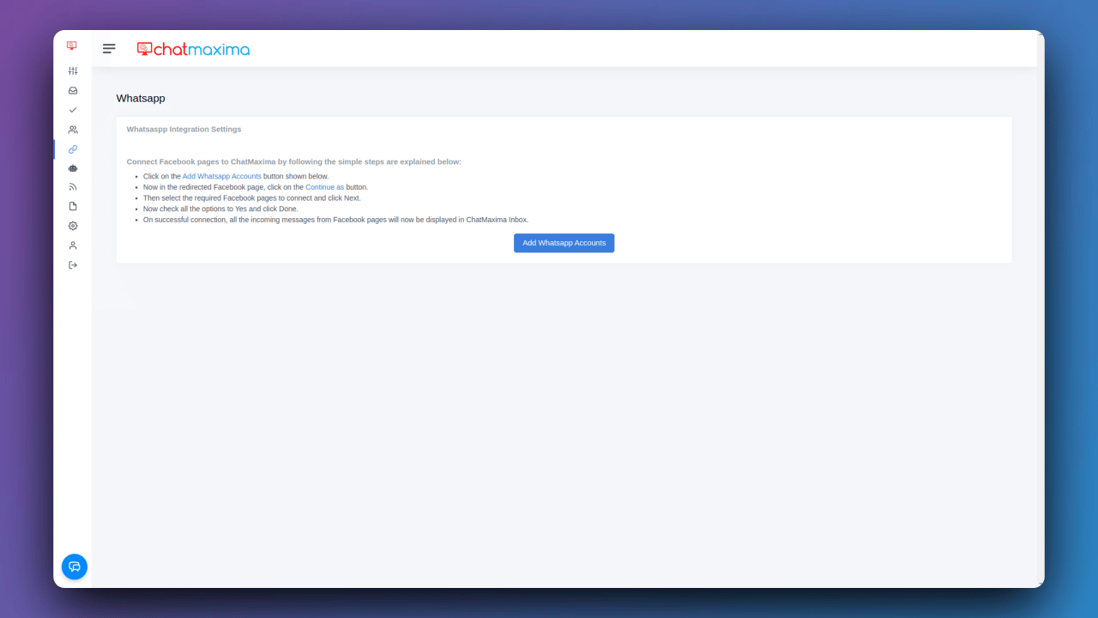Open the blue chat widget bubble
The image size is (1098, 618).
coord(75,566)
